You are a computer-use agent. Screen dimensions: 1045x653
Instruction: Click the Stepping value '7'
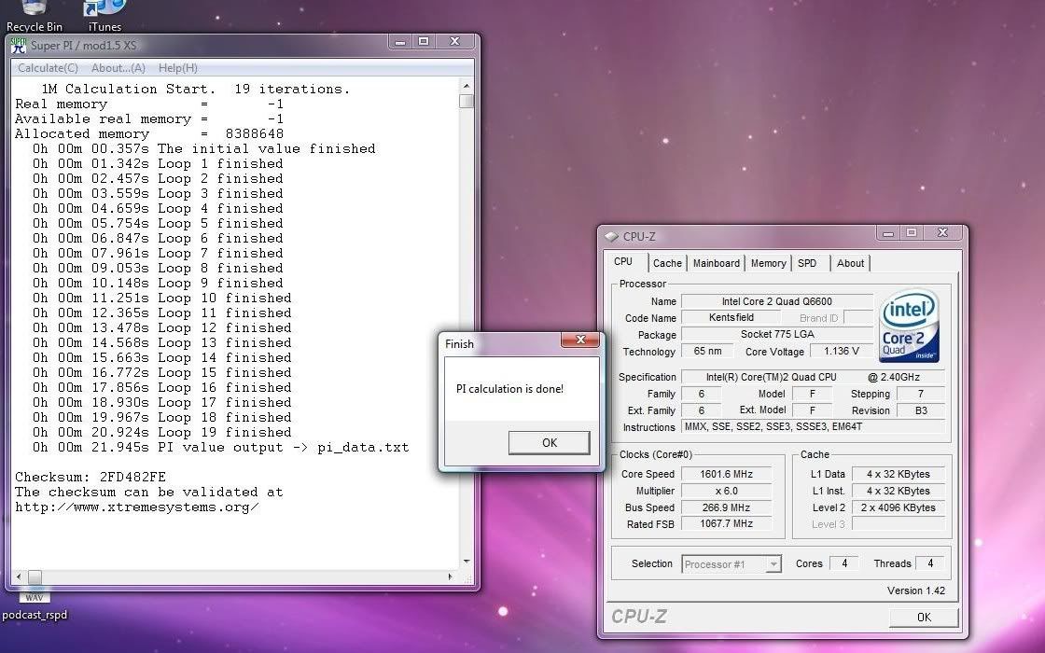click(x=920, y=394)
